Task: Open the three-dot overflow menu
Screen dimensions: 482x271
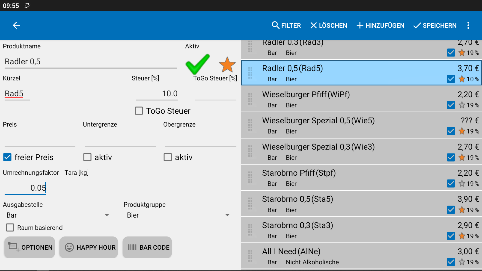Action: point(468,25)
